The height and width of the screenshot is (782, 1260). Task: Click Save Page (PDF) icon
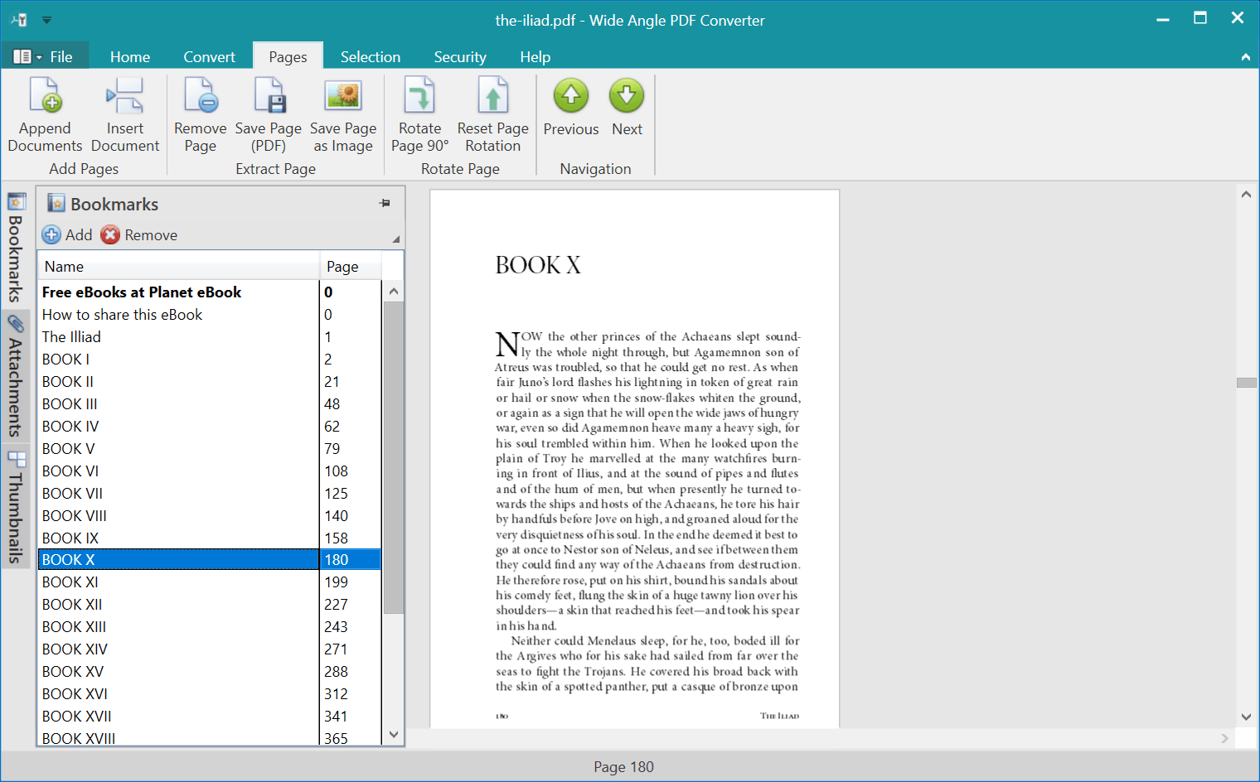click(269, 95)
